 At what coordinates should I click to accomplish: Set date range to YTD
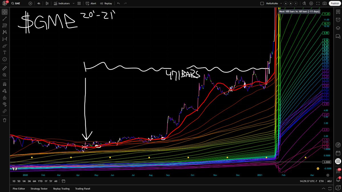(40, 181)
